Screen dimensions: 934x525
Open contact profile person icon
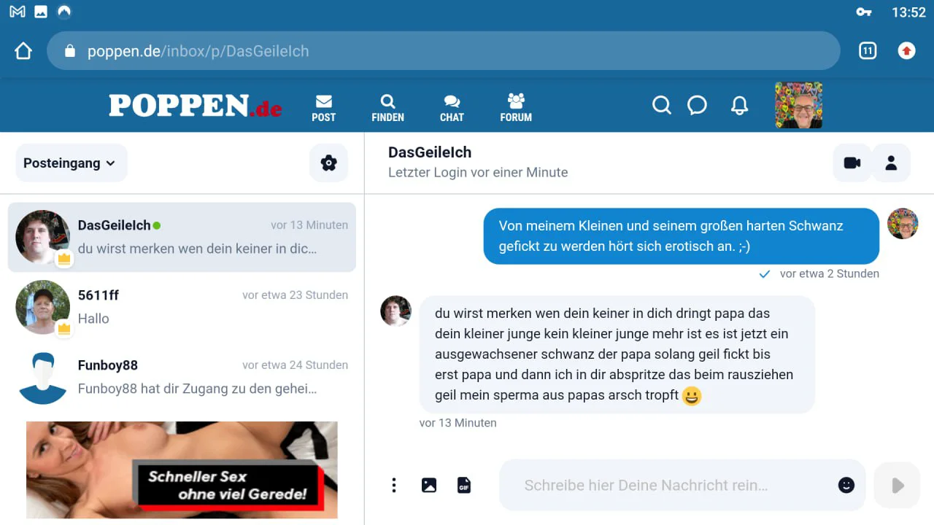pos(891,163)
